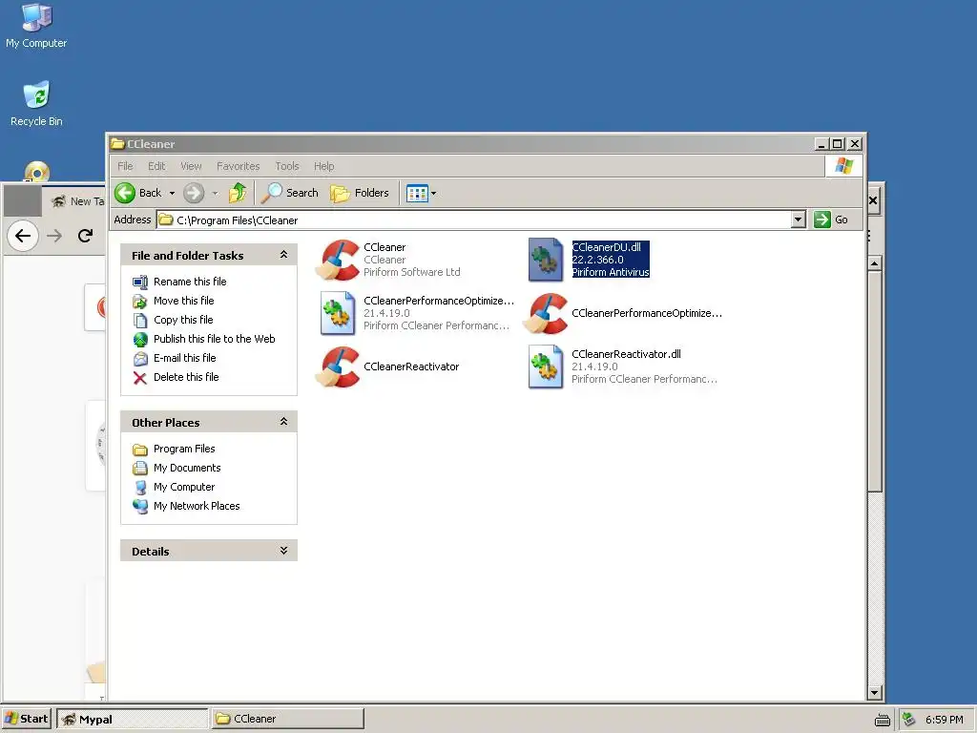Screen dimensions: 977x733
Task: Go to My Network Places
Action: tap(197, 506)
